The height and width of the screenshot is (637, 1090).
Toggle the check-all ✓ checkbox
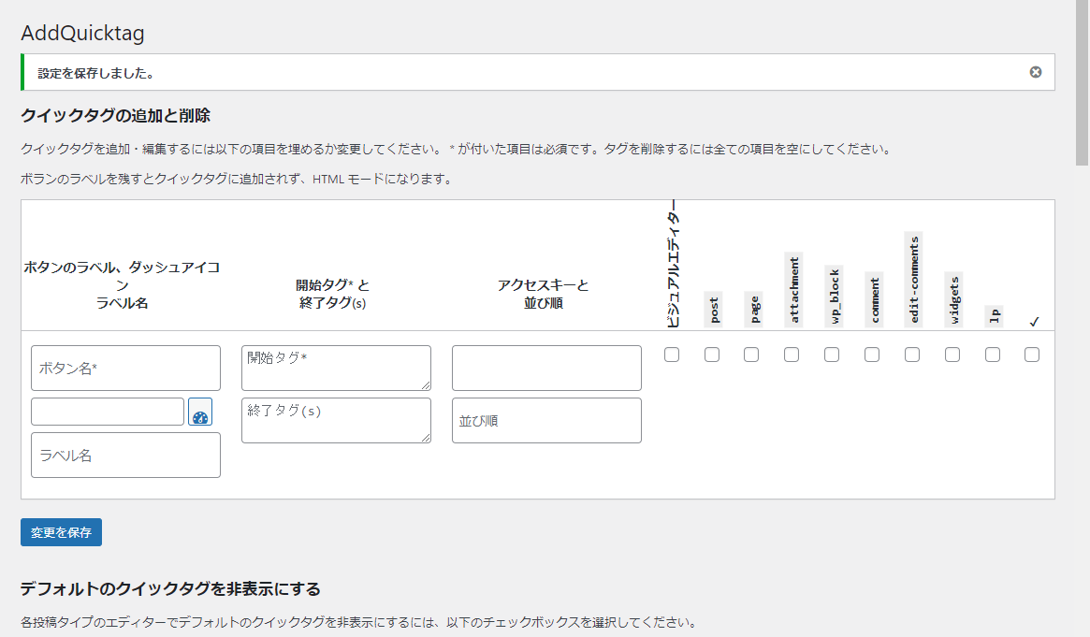[x=1032, y=354]
